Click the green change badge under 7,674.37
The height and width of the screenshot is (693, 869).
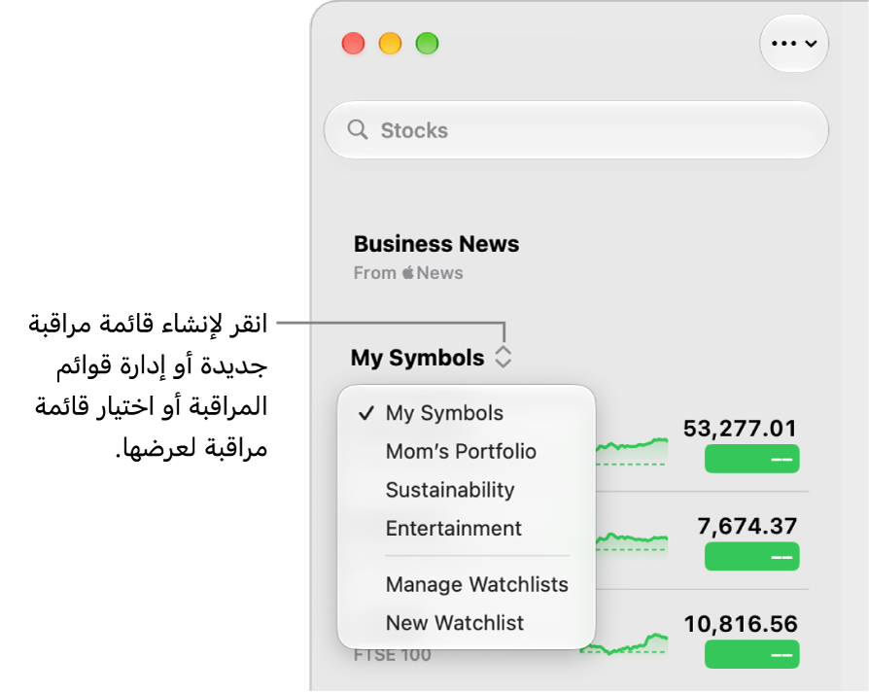(x=751, y=556)
